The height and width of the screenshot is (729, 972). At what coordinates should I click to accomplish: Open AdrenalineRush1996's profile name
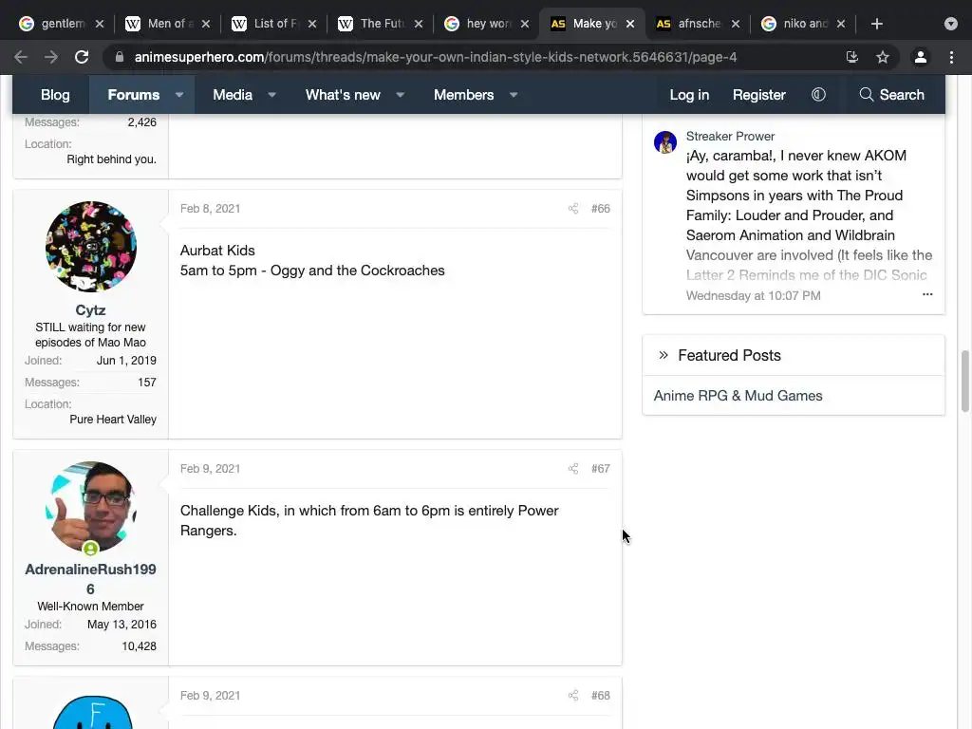(90, 579)
